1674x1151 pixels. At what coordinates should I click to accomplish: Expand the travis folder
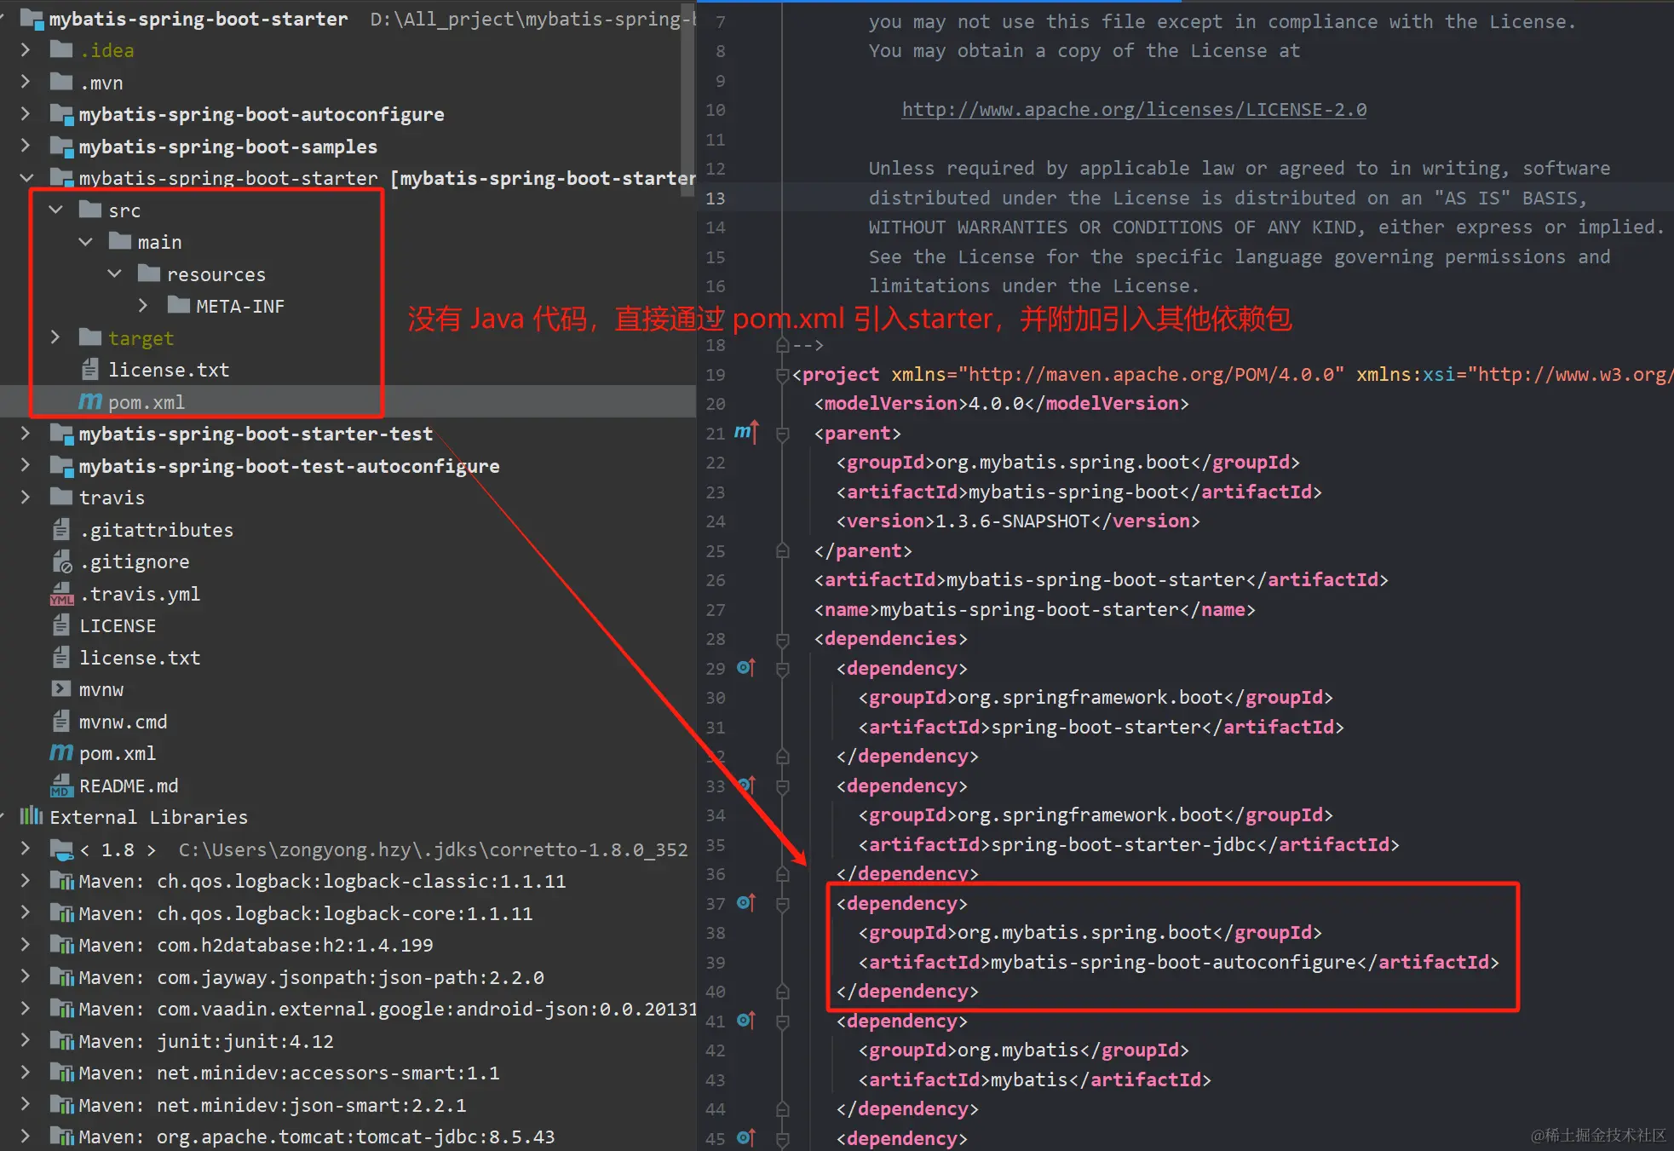pyautogui.click(x=26, y=497)
